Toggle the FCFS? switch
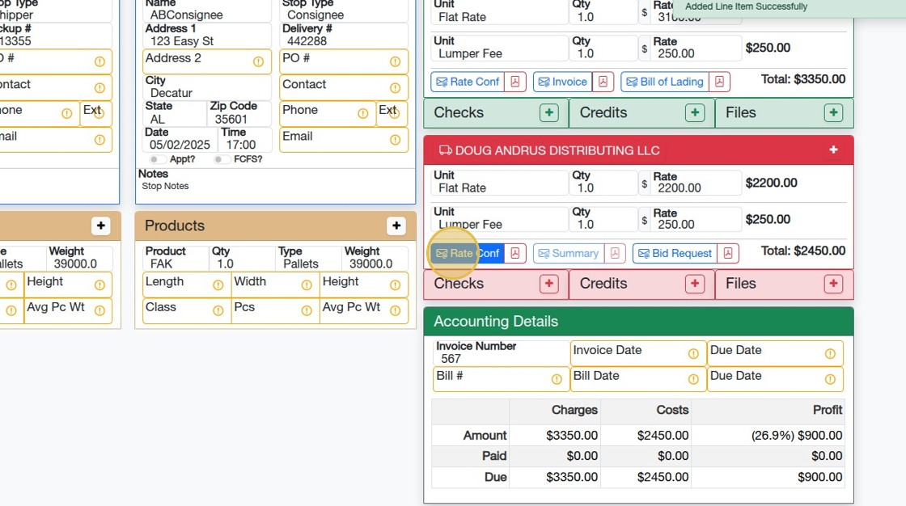This screenshot has height=506, width=906. click(222, 159)
